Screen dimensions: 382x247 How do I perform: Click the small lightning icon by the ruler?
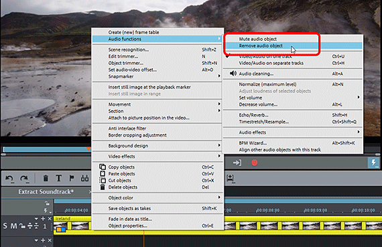tap(46, 210)
